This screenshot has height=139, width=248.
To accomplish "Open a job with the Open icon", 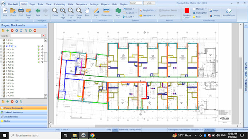I will pos(13,12).
